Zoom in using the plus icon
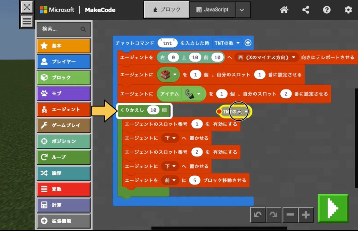The height and width of the screenshot is (231, 358). point(306,215)
